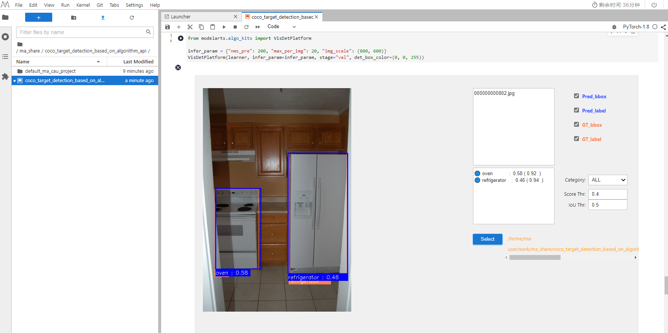This screenshot has width=668, height=333.
Task: Open the table of contents panel
Action: click(5, 57)
